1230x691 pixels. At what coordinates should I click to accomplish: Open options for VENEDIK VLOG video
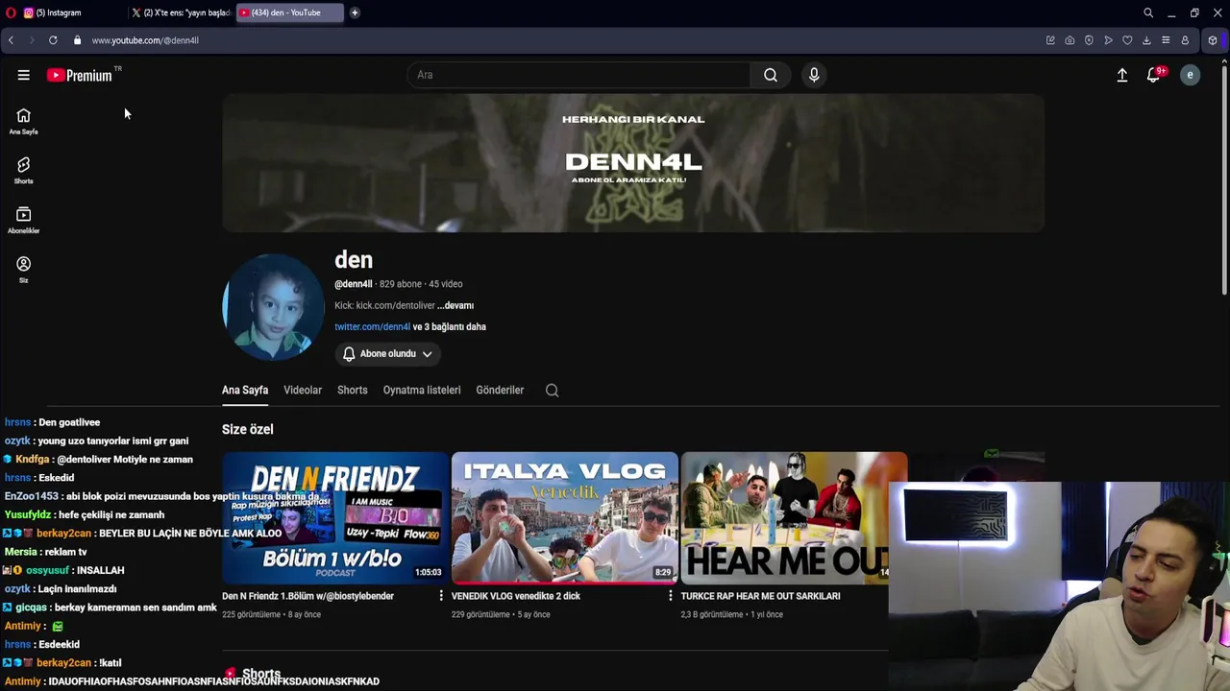point(671,596)
